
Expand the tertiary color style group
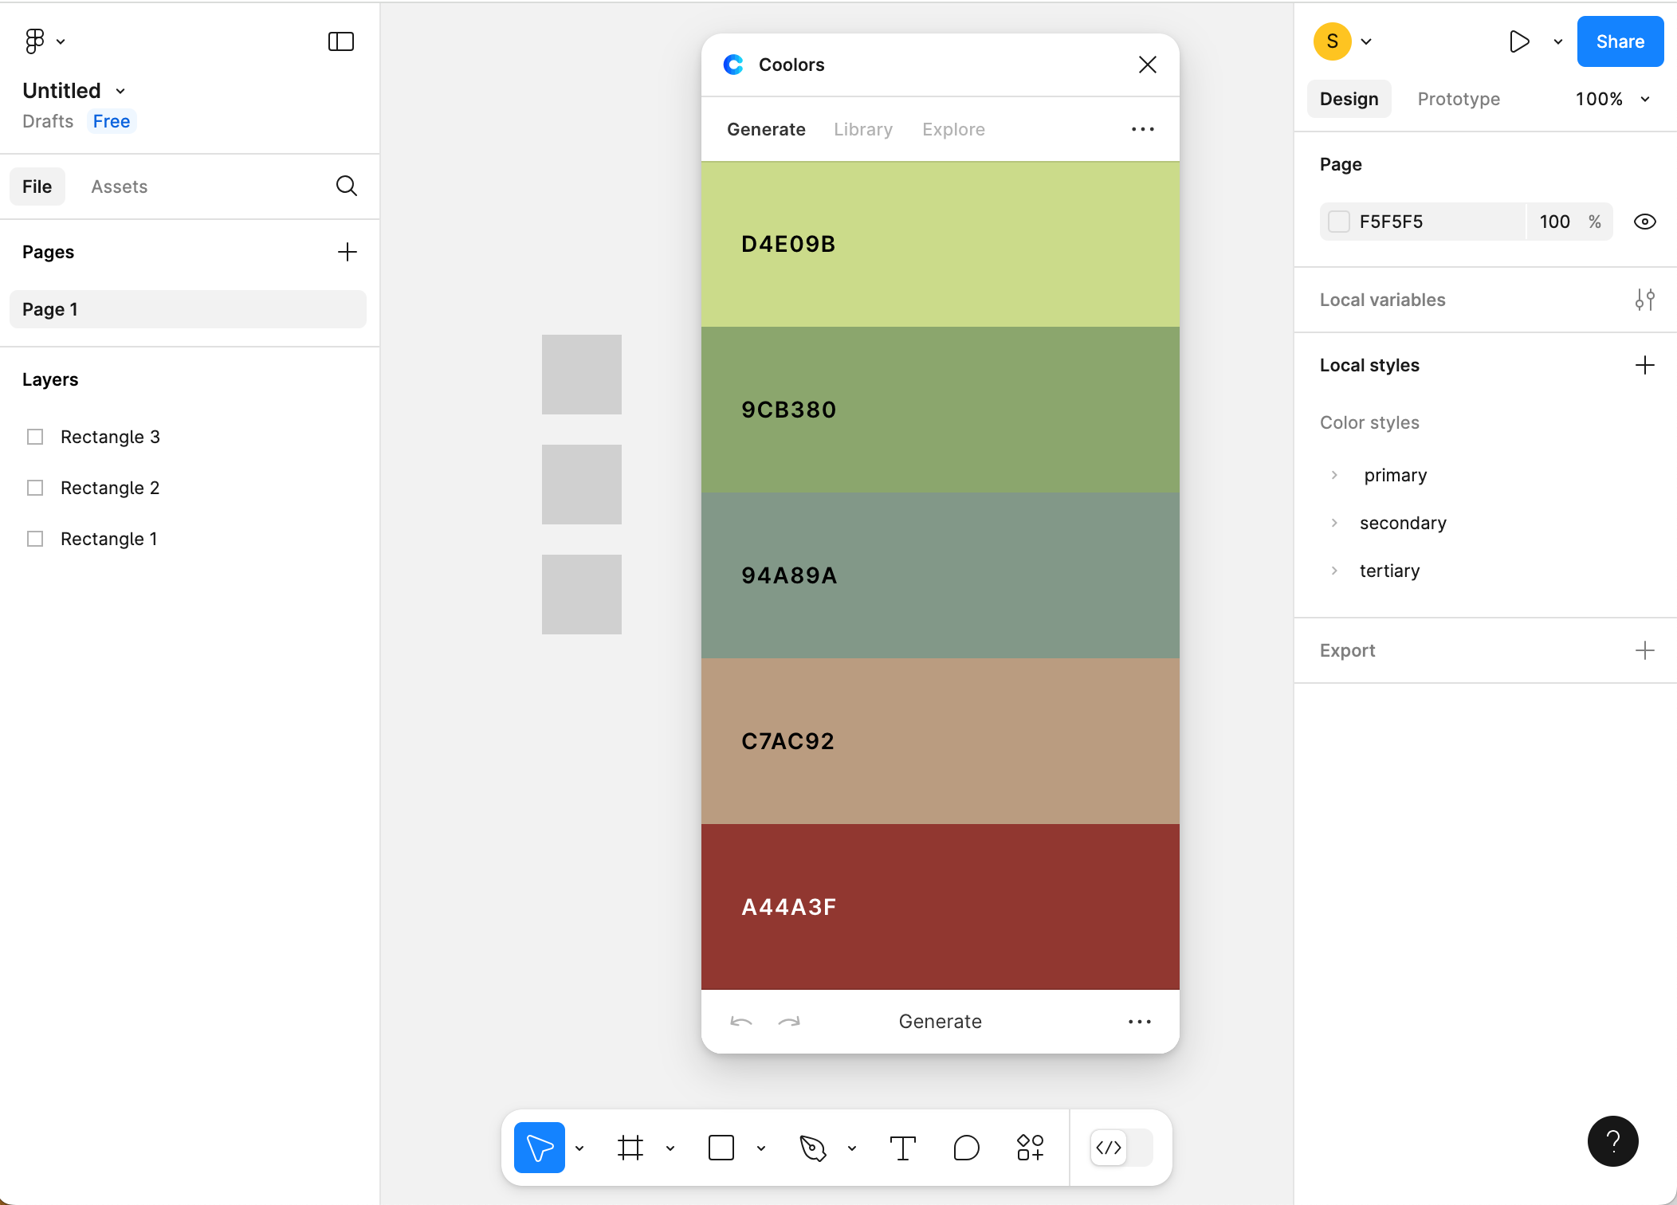(x=1334, y=571)
